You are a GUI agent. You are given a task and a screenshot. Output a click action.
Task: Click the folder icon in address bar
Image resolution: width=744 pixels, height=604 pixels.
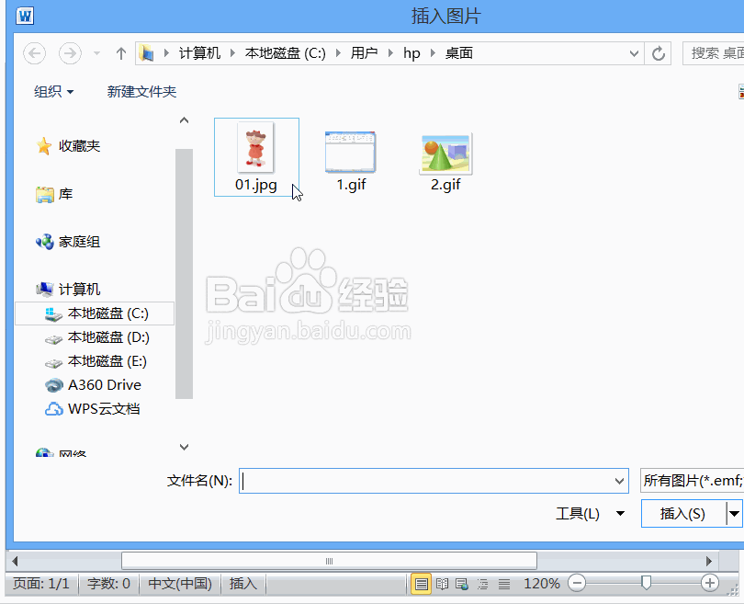click(147, 53)
